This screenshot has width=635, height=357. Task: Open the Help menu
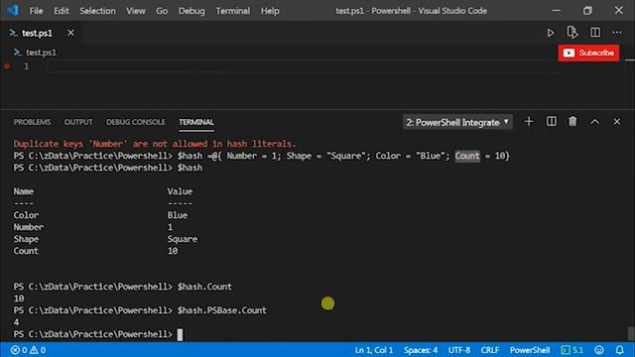[x=270, y=11]
